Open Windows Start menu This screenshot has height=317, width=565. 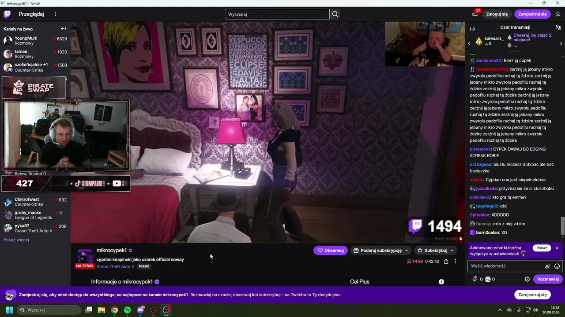9,310
